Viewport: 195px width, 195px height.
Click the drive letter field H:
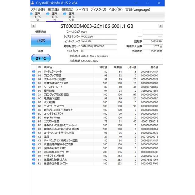(x=99, y=51)
